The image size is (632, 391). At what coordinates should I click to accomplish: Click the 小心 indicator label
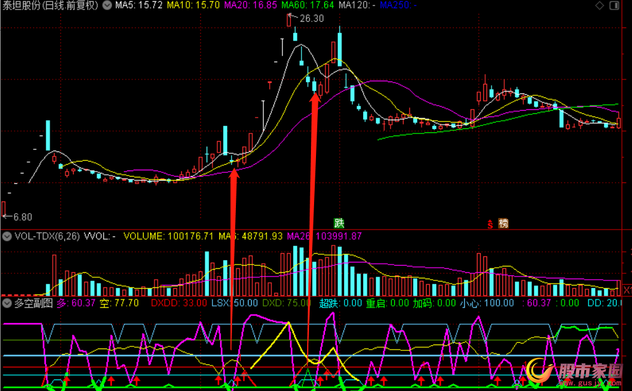[471, 303]
